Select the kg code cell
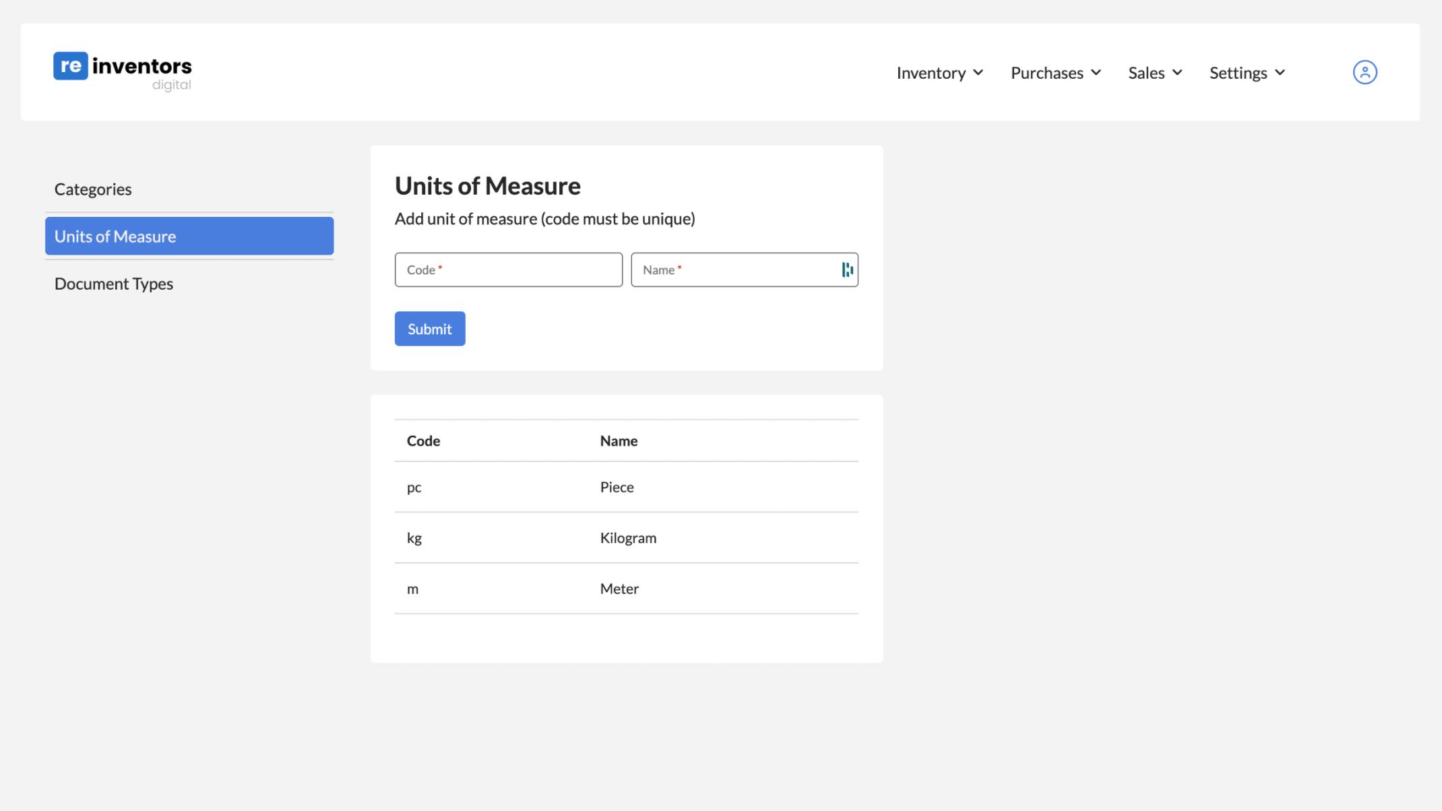This screenshot has width=1442, height=811. click(414, 538)
